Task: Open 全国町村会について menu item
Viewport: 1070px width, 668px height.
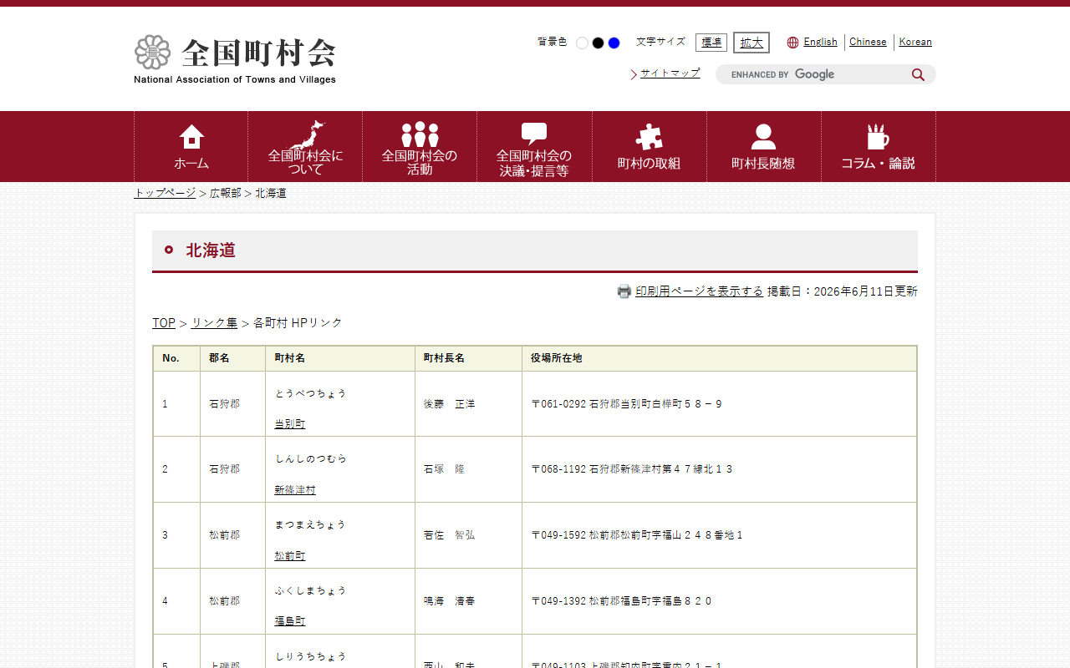Action: tap(305, 147)
